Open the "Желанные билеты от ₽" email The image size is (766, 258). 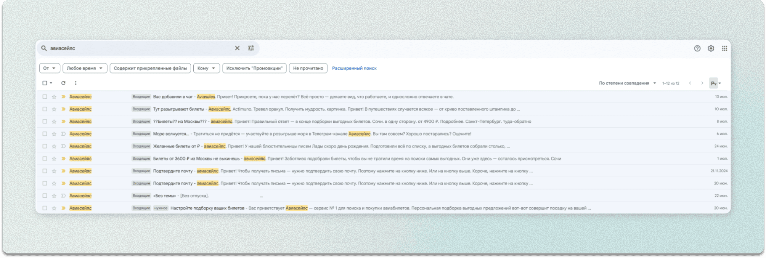coord(383,146)
